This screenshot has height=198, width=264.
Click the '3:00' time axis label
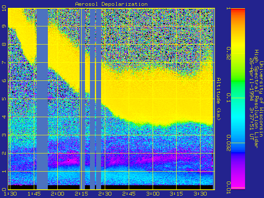tap(153, 194)
